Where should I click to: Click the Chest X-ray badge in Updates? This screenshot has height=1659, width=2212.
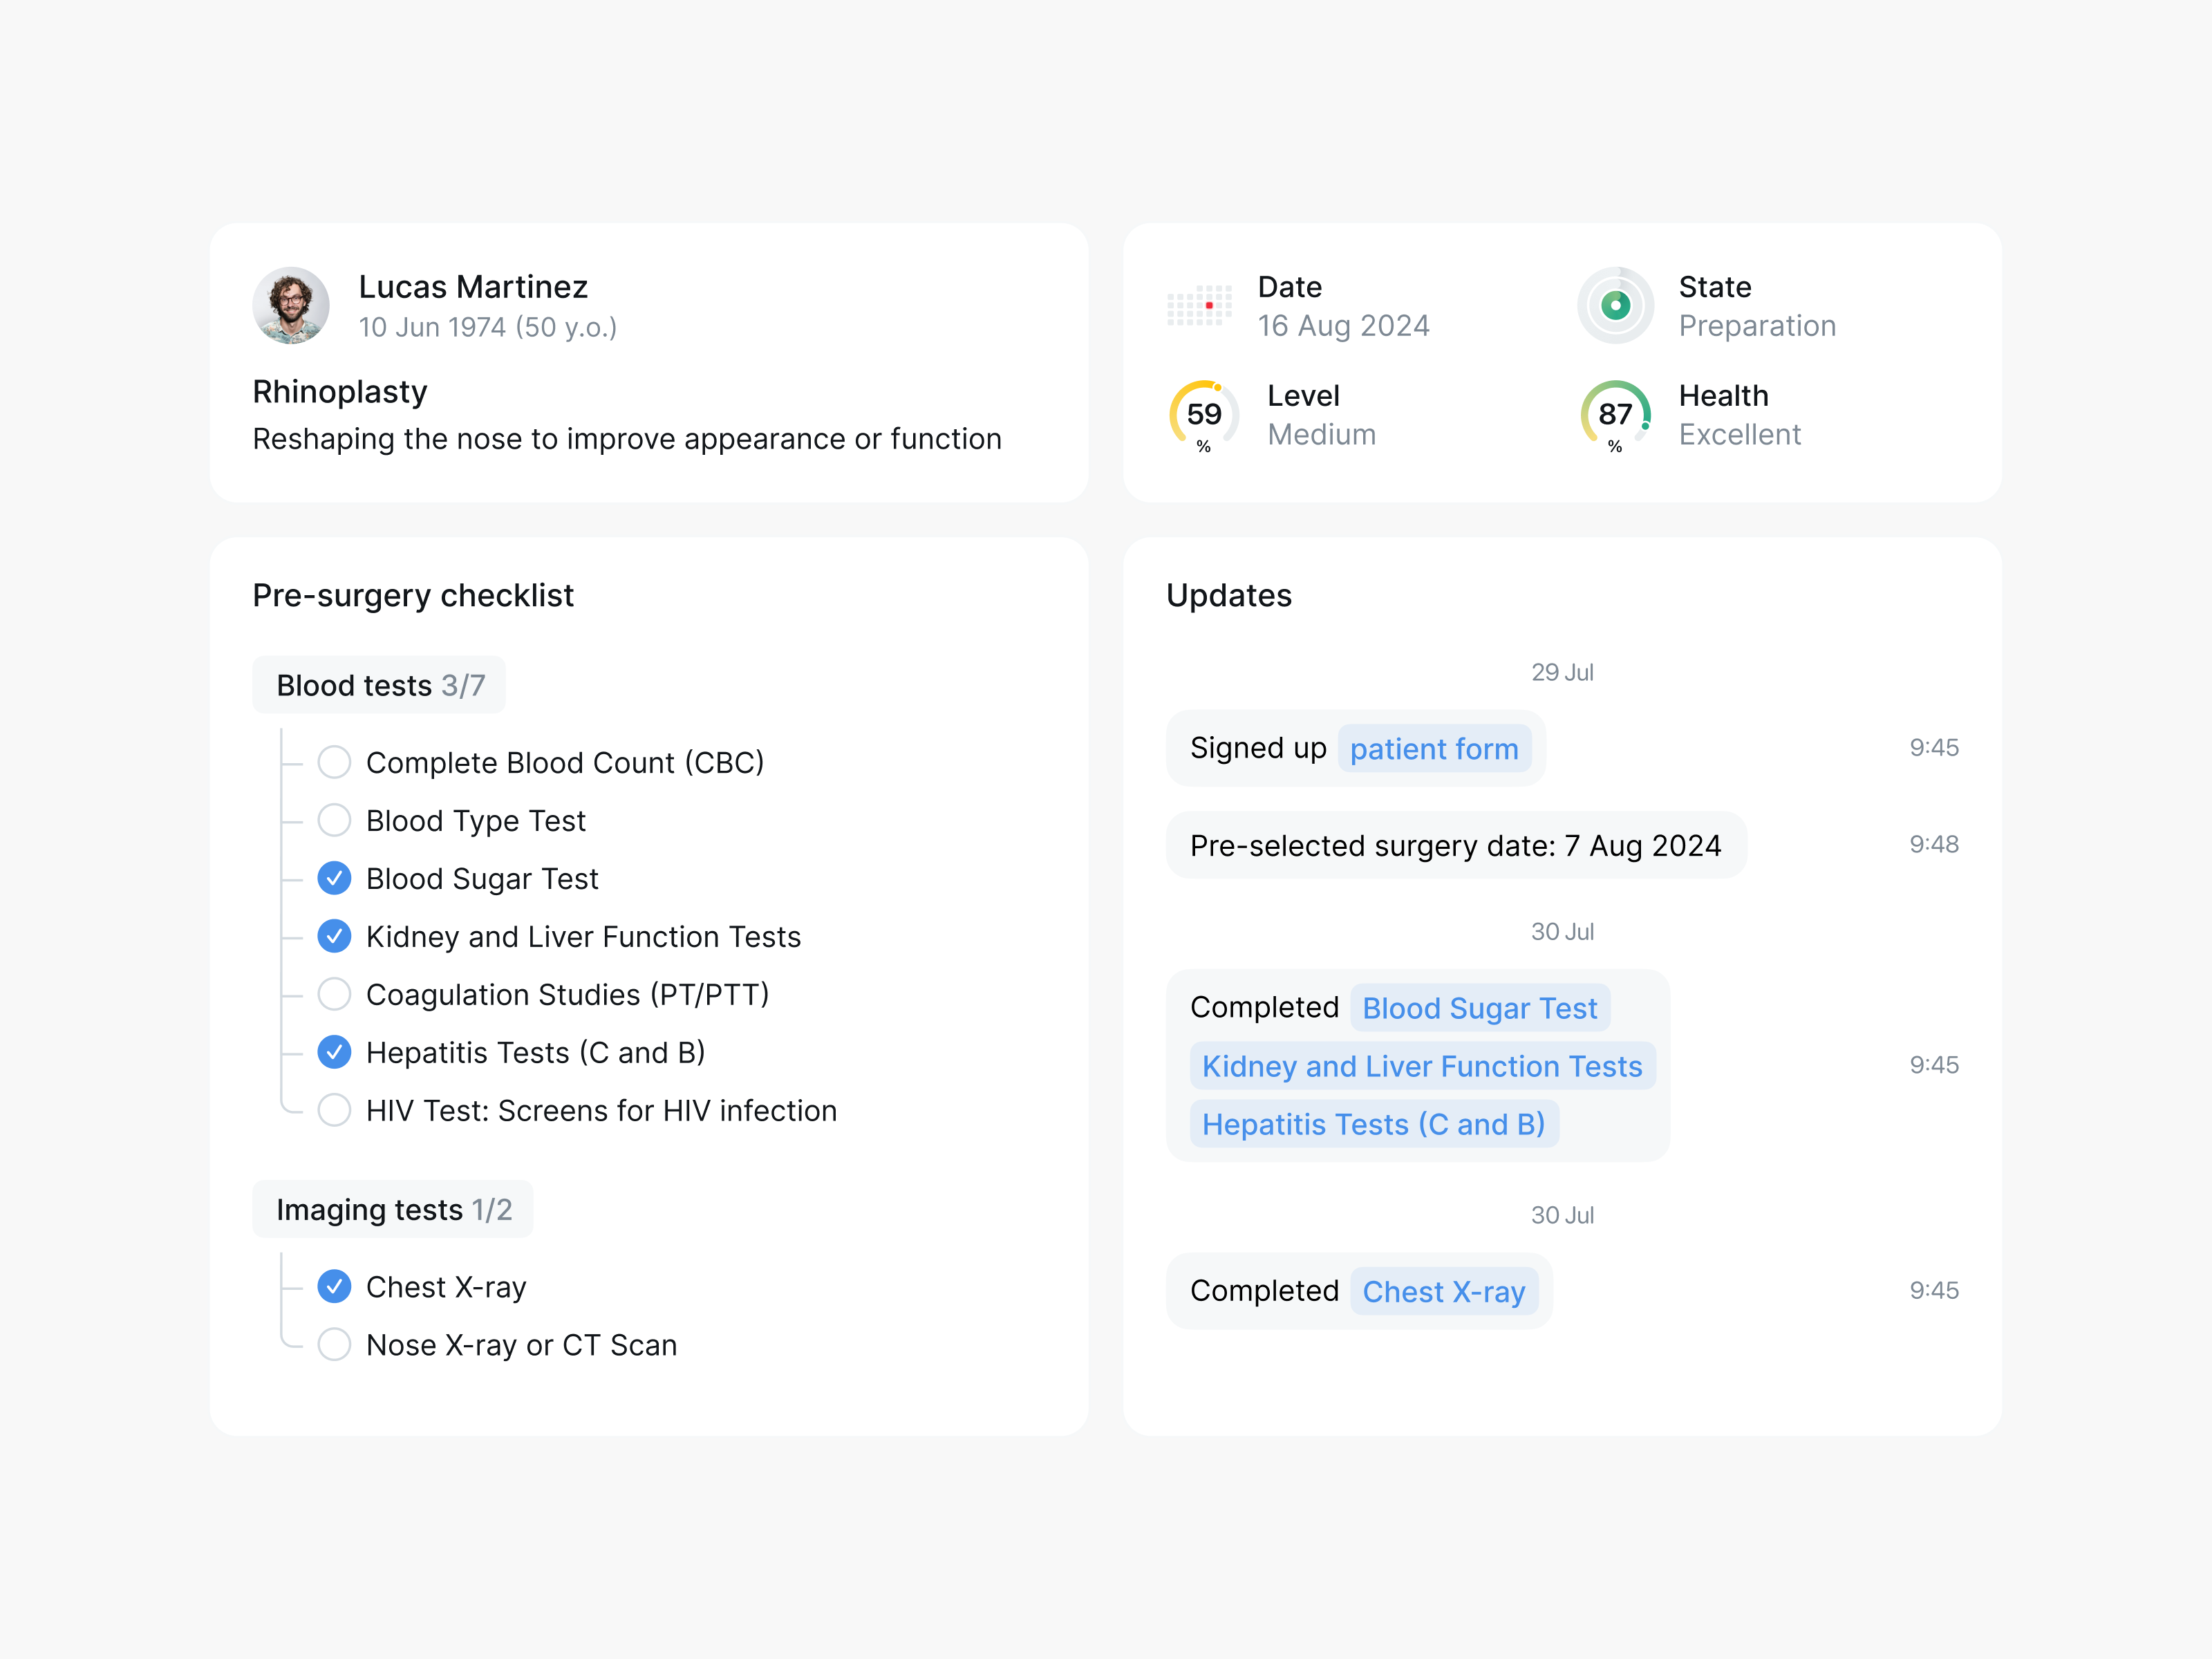pyautogui.click(x=1444, y=1291)
